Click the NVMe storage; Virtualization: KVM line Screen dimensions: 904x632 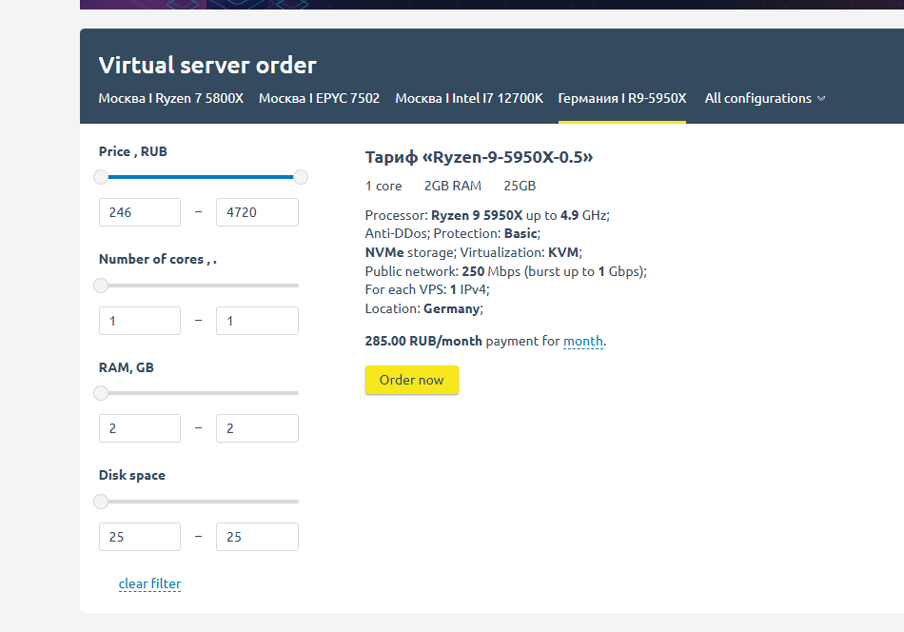[x=473, y=252]
